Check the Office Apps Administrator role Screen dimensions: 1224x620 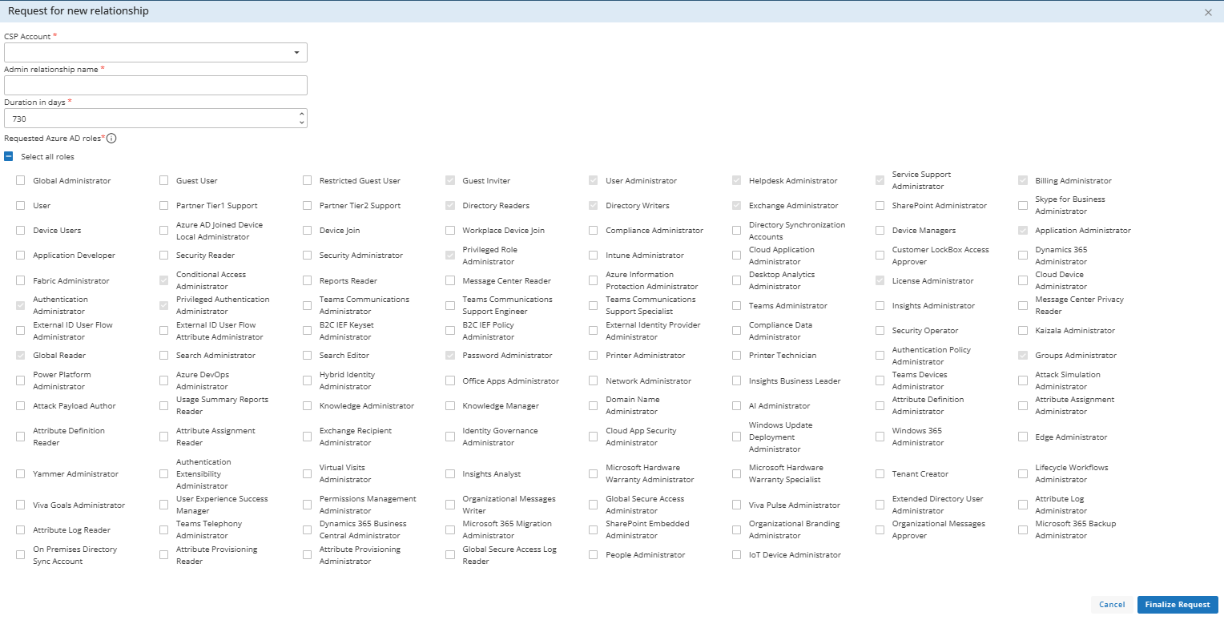point(450,380)
